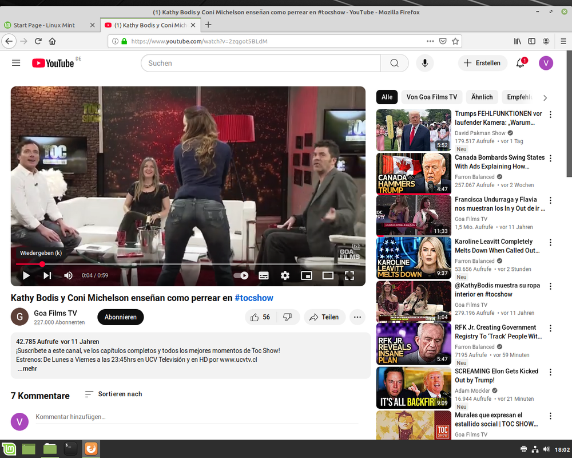
Task: Select the Von Goa Films TV chip
Action: [431, 97]
